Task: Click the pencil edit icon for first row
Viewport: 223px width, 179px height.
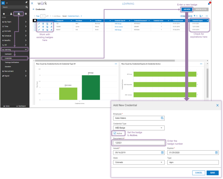Action: 39,24
